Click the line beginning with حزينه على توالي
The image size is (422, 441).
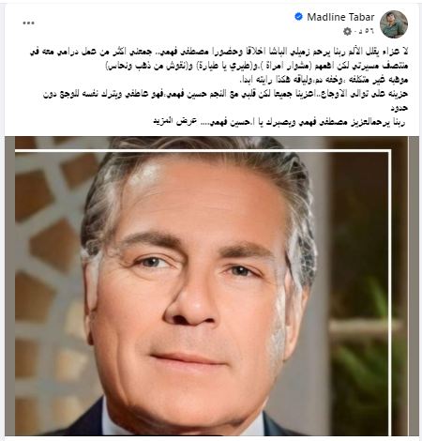225,94
